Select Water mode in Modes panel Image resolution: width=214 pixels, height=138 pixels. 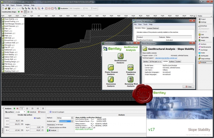(x=202, y=53)
